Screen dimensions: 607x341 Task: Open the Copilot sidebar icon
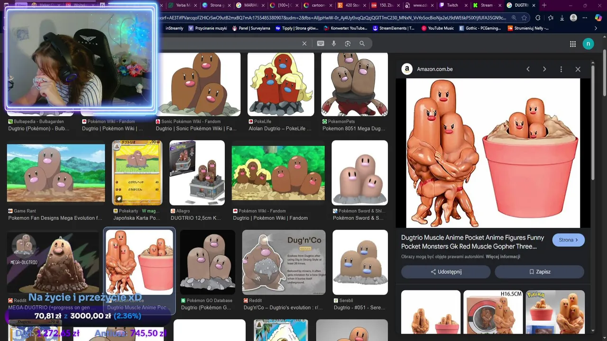coord(598,18)
